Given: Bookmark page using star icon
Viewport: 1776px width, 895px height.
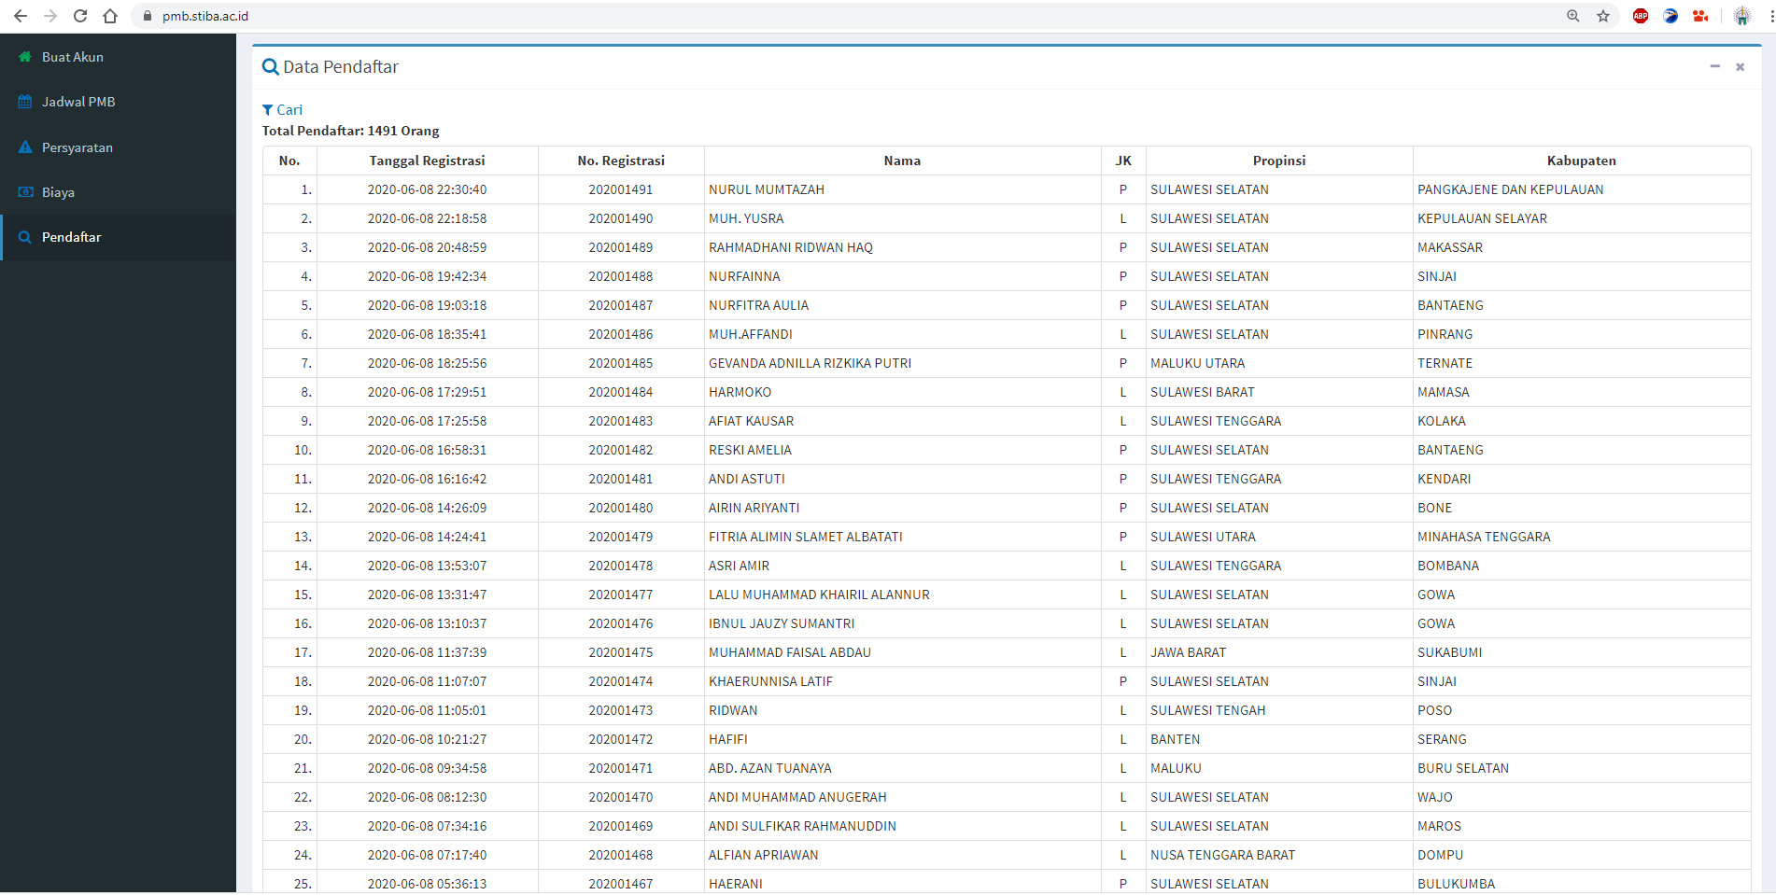Looking at the screenshot, I should coord(1603,16).
